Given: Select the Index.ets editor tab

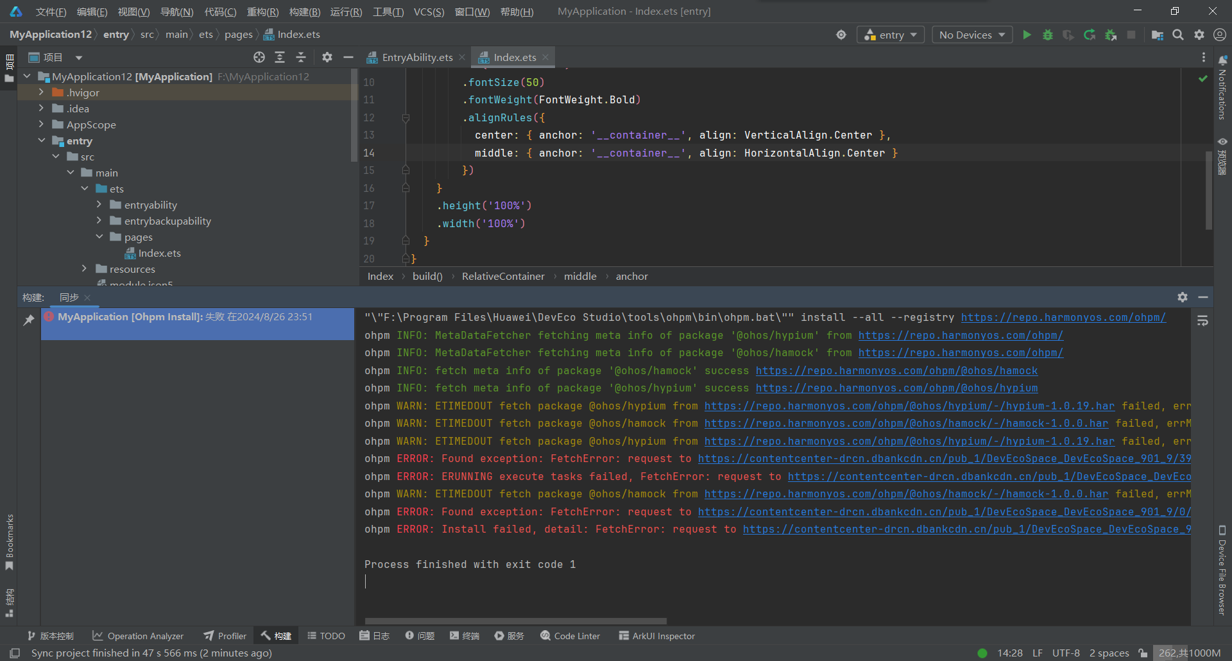Looking at the screenshot, I should pos(515,57).
